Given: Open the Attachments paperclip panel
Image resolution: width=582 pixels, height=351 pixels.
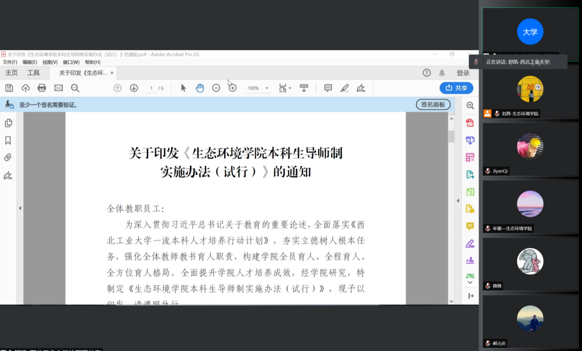Looking at the screenshot, I should pyautogui.click(x=8, y=158).
